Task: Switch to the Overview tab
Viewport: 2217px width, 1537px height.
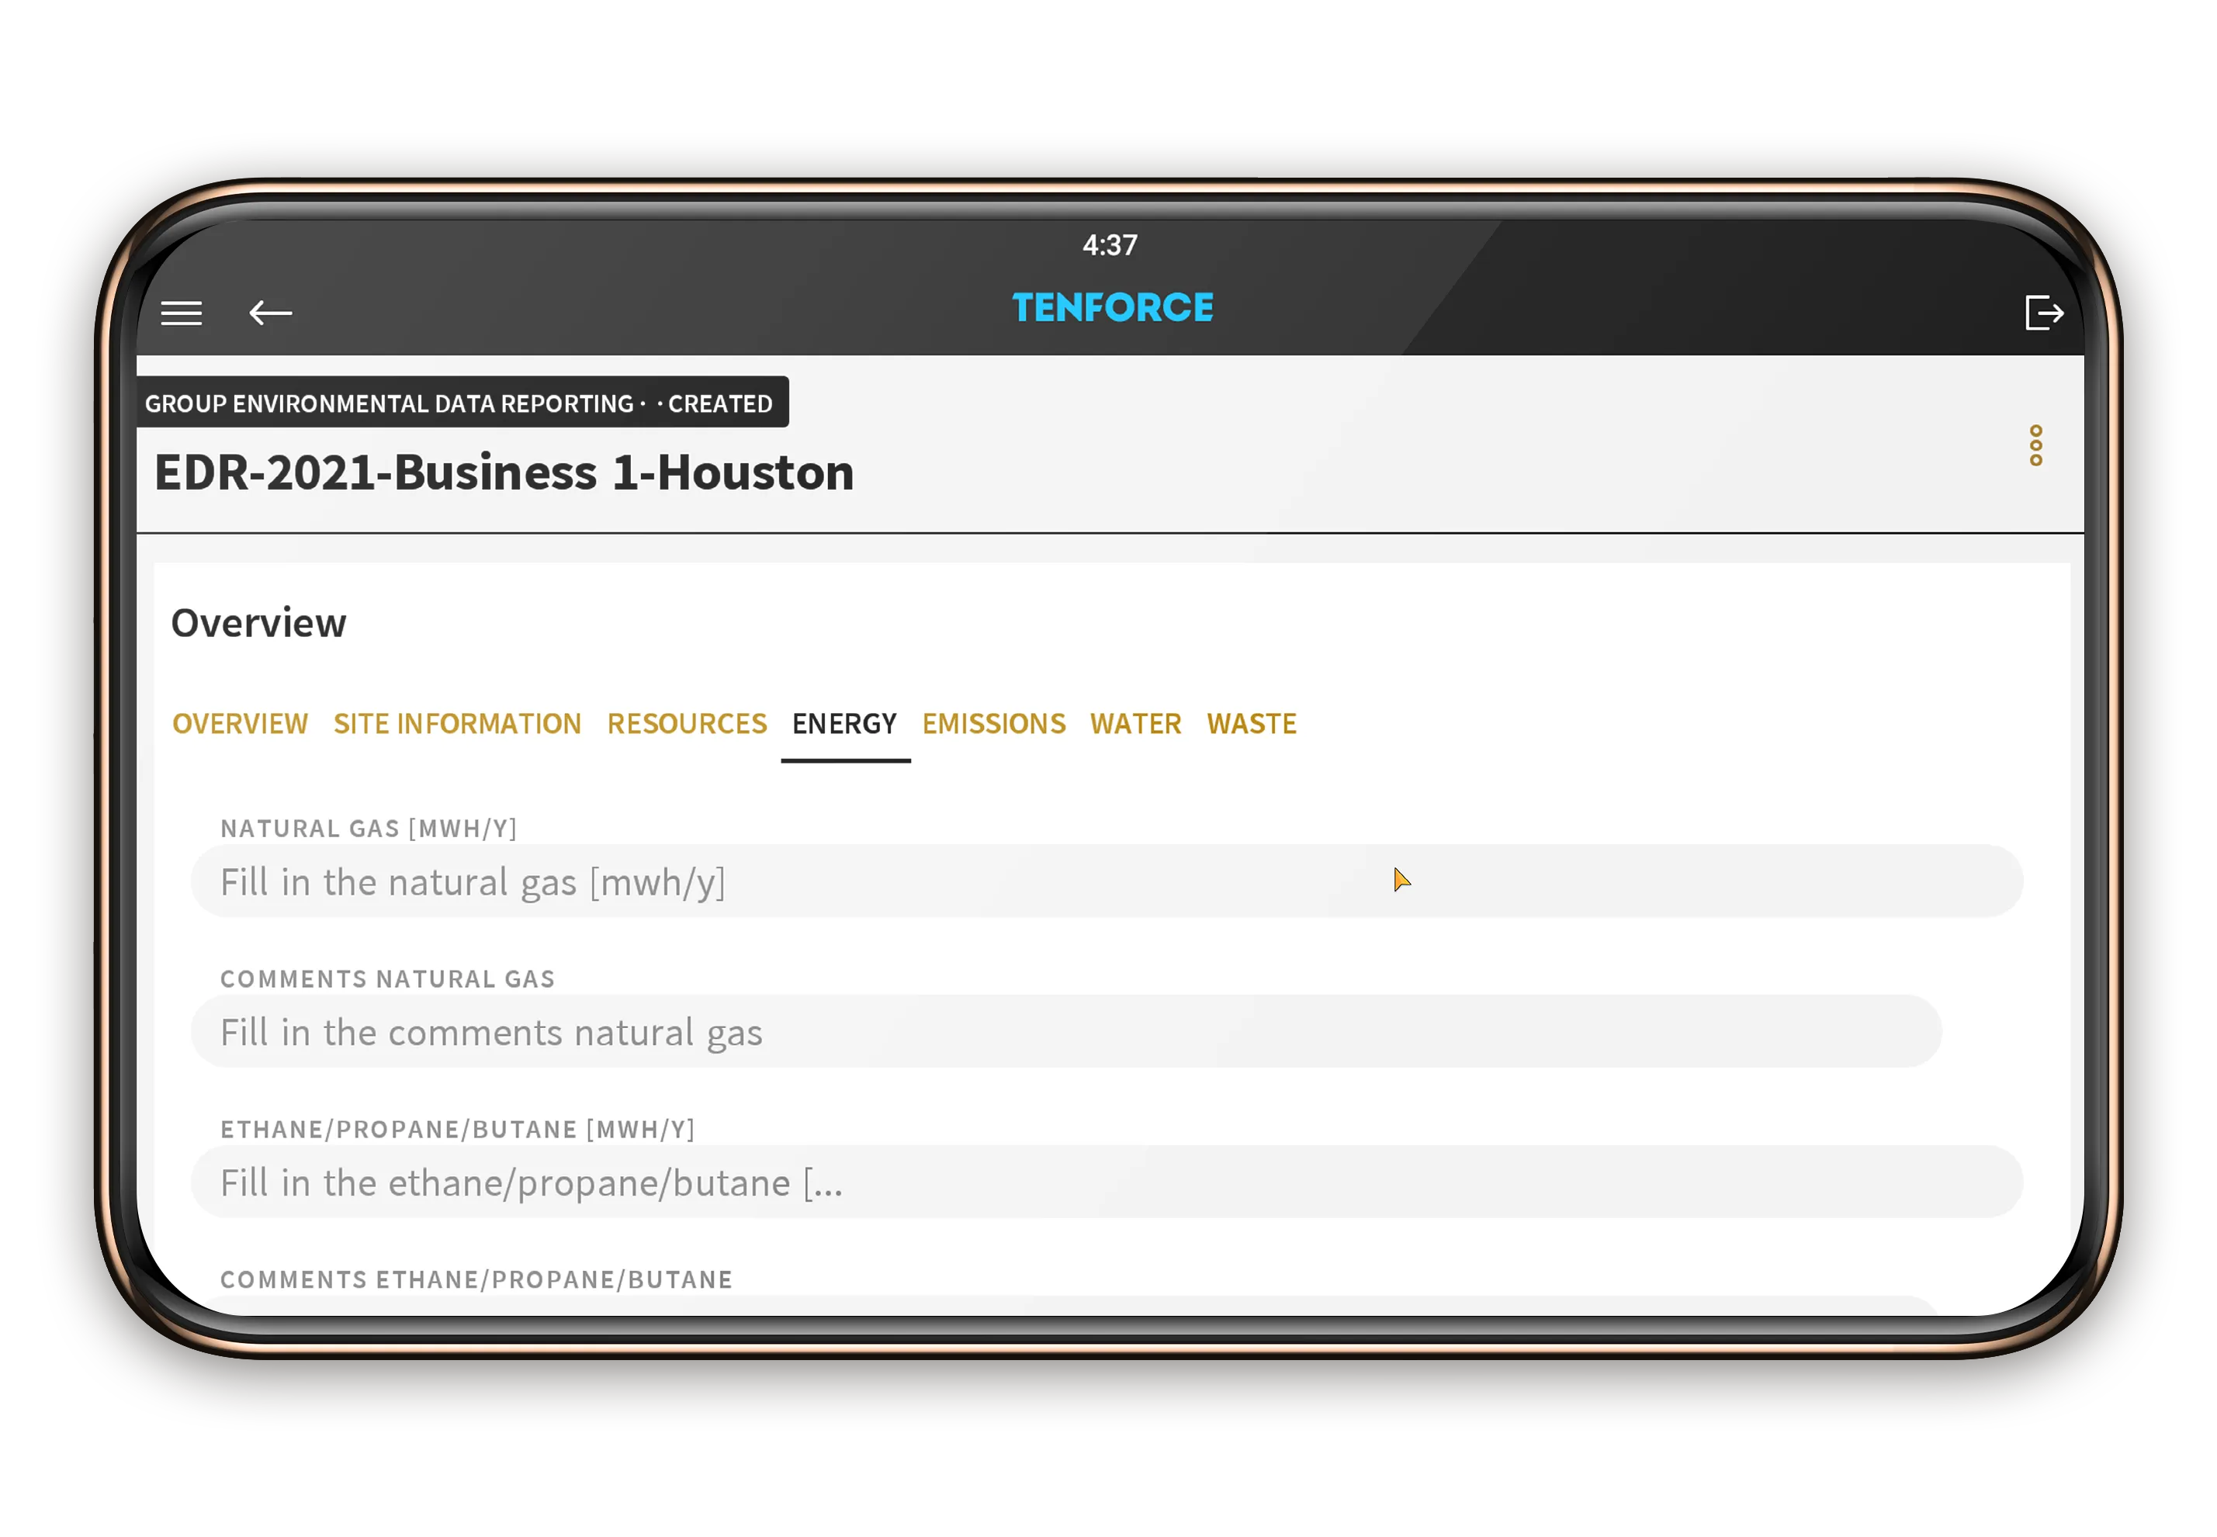Action: (240, 723)
